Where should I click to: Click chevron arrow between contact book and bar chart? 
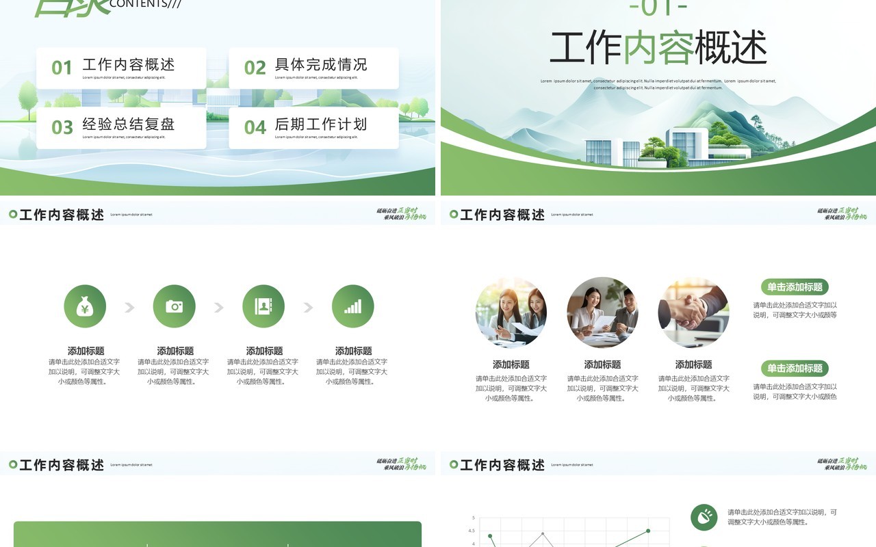(x=308, y=307)
